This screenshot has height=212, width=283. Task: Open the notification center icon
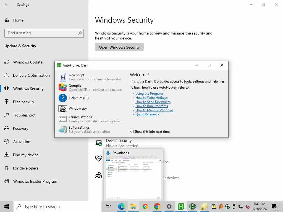(274, 207)
